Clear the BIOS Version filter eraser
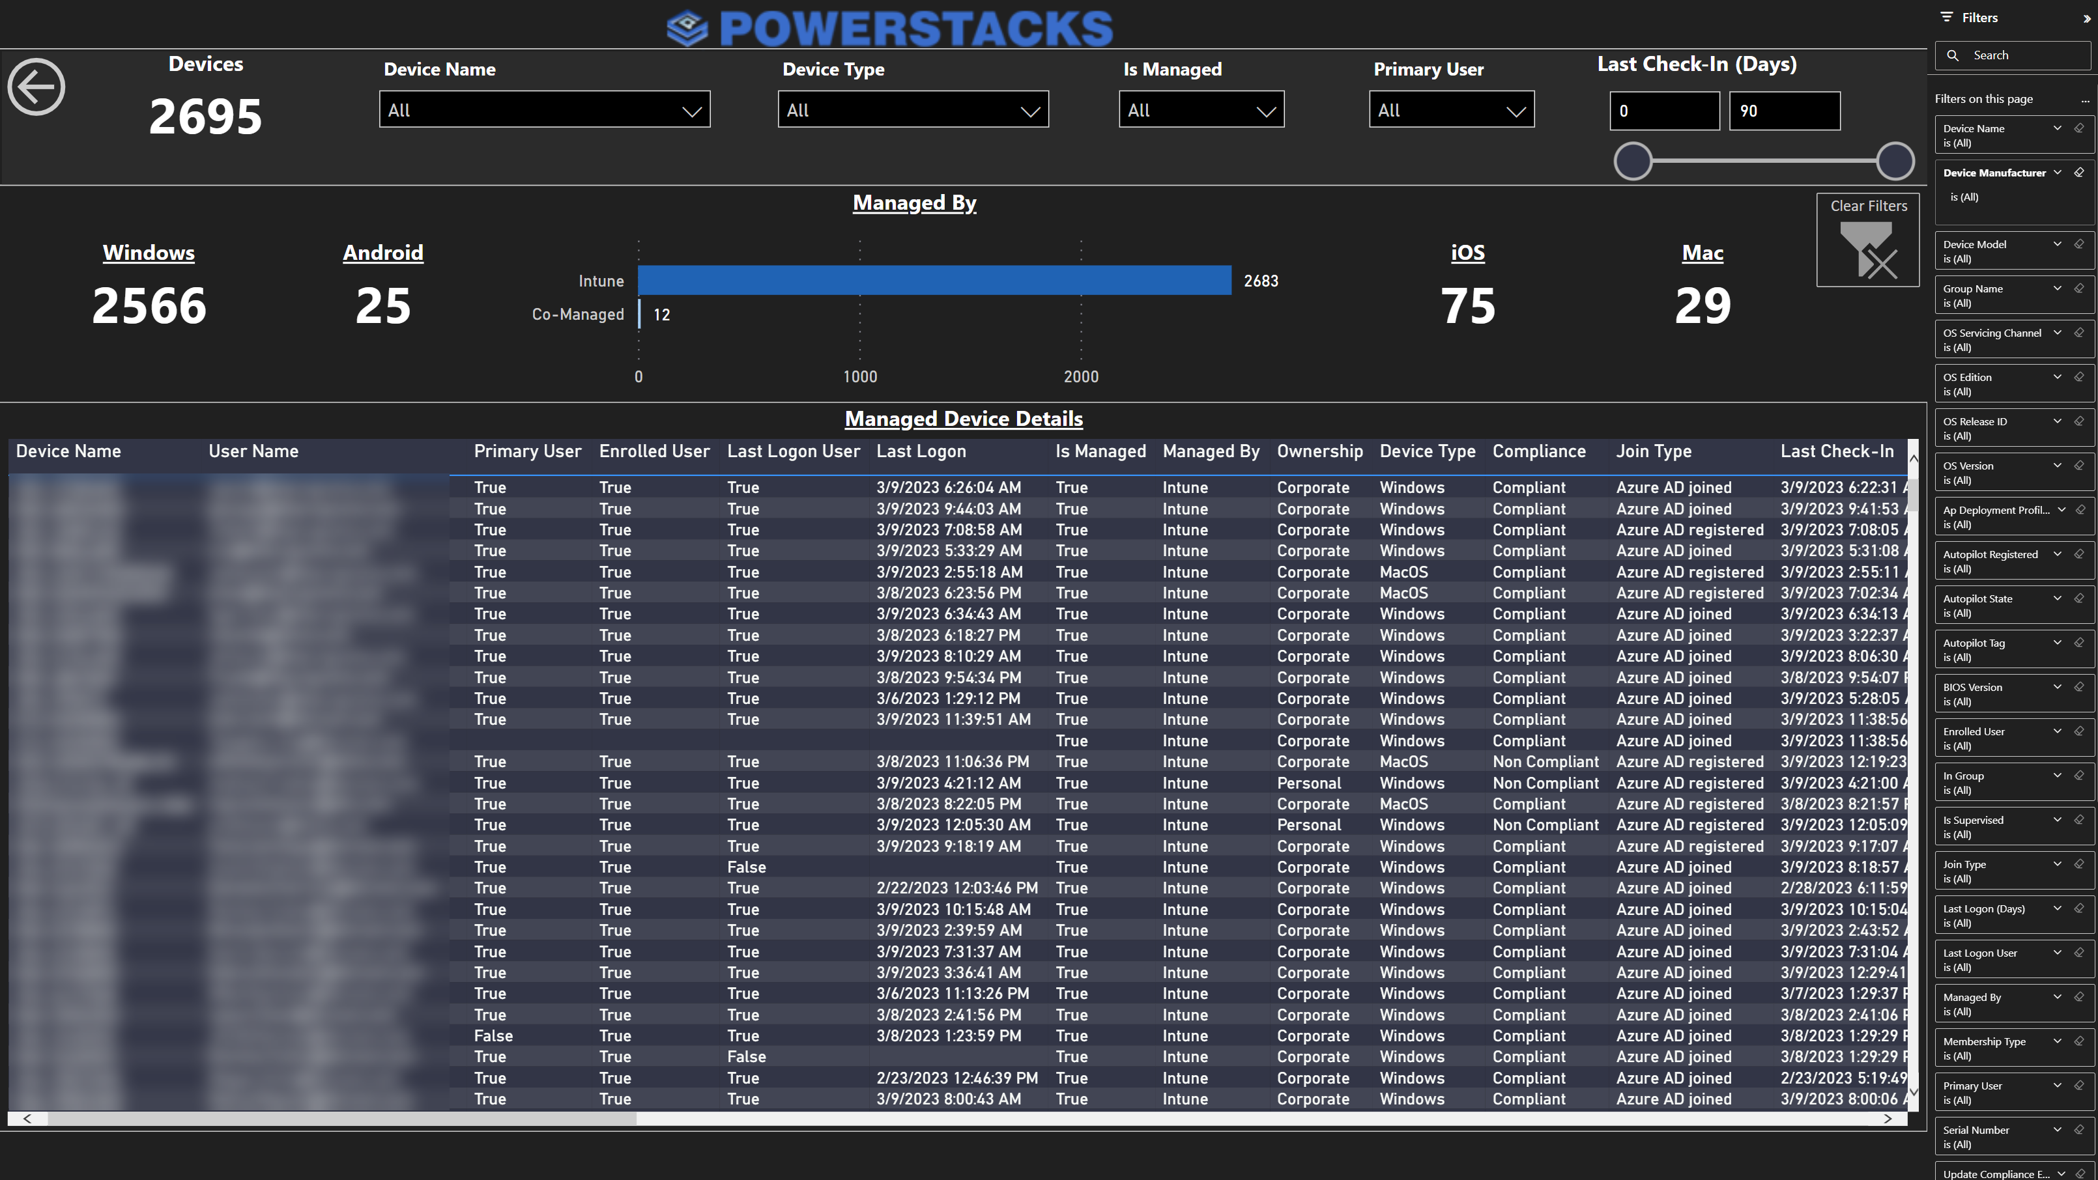The image size is (2098, 1180). [x=2078, y=687]
